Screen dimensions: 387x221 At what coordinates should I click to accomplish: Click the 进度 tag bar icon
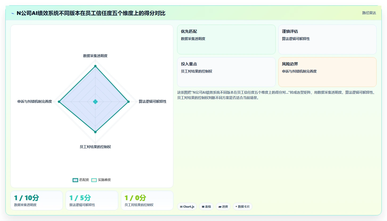tap(220, 207)
